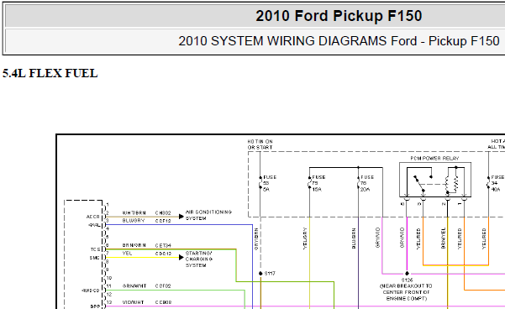Select the '2010 SYSTEM WIRING DIAGRAMS' subtitle line
The image size is (505, 309).
pyautogui.click(x=339, y=41)
